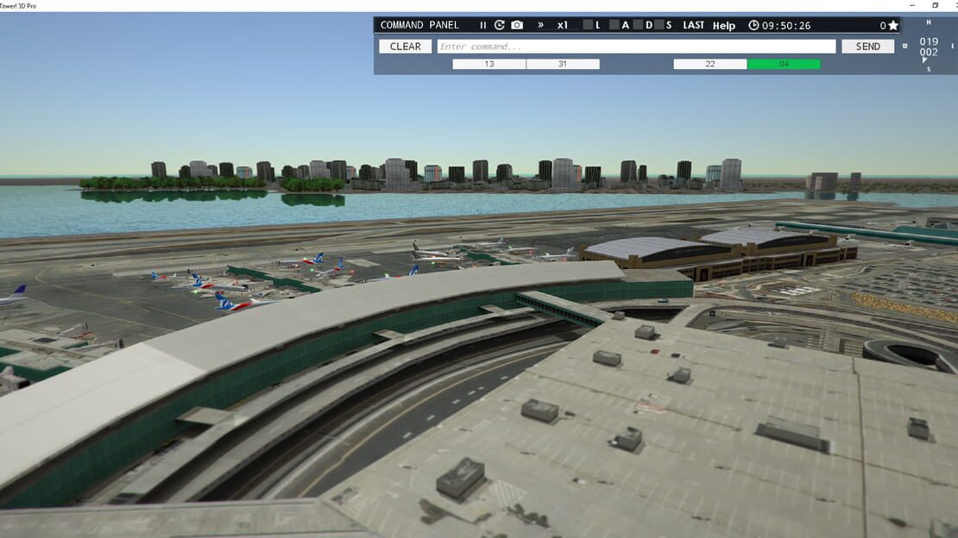Click the LAST command button
The image size is (958, 538).
(x=693, y=25)
